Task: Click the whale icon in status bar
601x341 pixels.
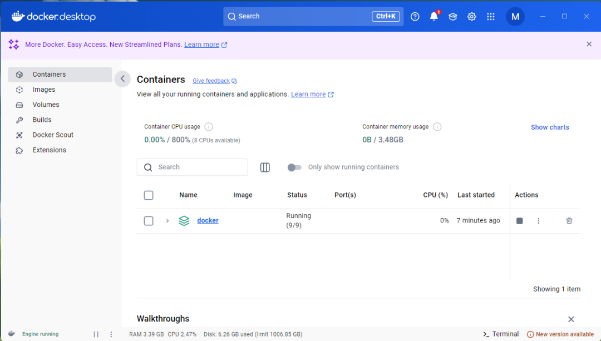Action: pyautogui.click(x=12, y=334)
